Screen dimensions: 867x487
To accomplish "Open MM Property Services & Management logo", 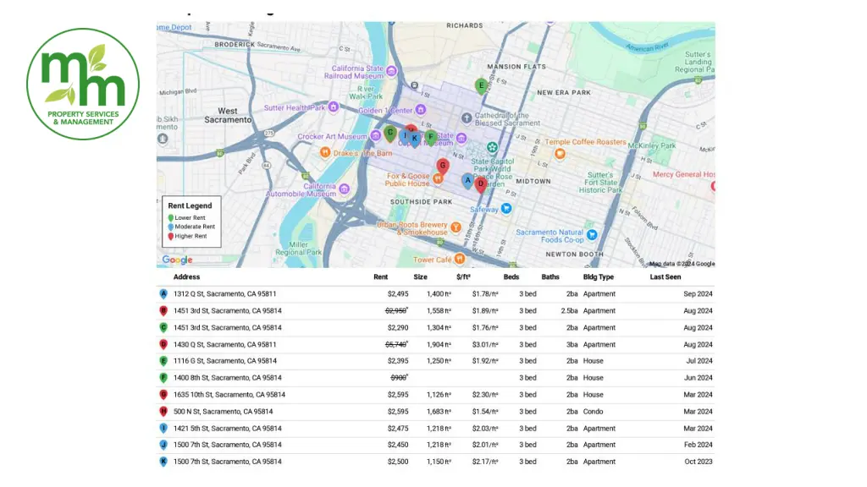I will [x=83, y=84].
